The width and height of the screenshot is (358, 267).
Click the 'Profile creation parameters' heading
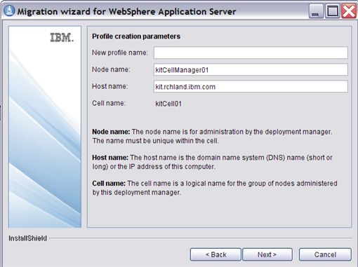click(x=136, y=36)
